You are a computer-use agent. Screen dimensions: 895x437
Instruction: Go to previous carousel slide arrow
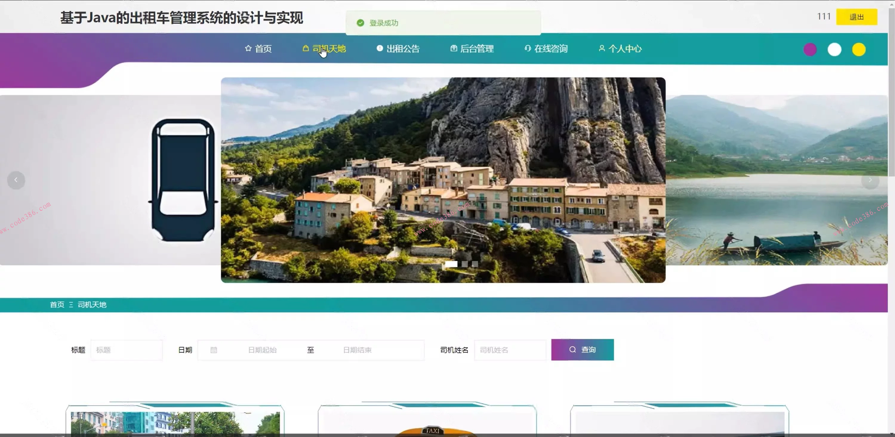(x=16, y=180)
